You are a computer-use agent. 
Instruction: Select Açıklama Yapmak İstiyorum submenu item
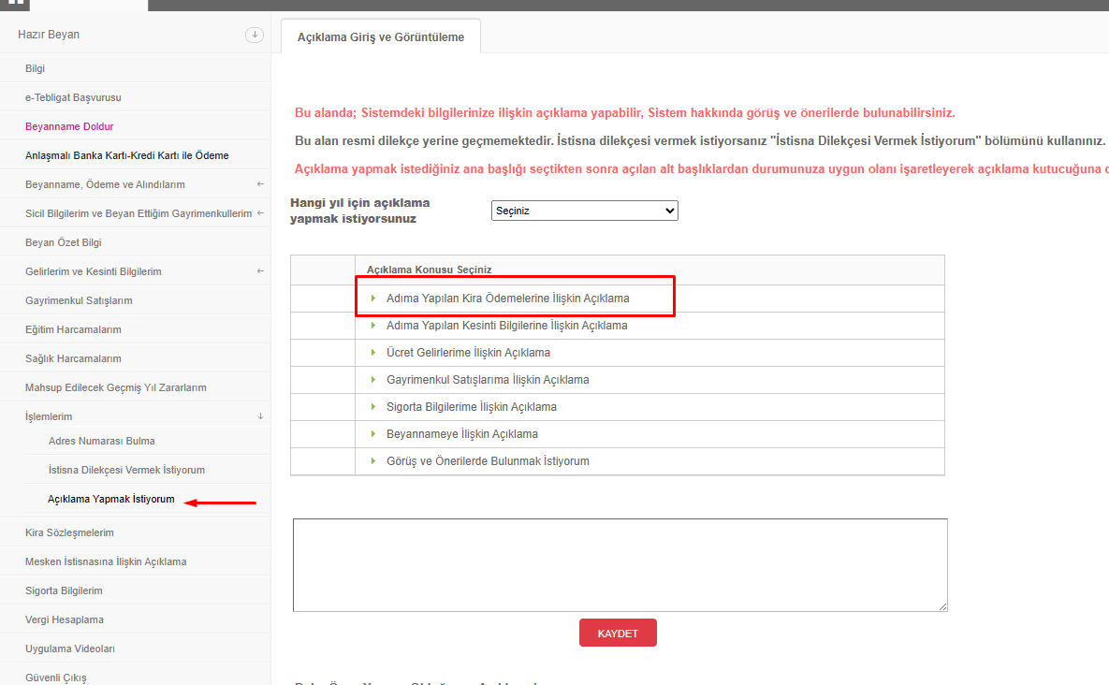[111, 499]
